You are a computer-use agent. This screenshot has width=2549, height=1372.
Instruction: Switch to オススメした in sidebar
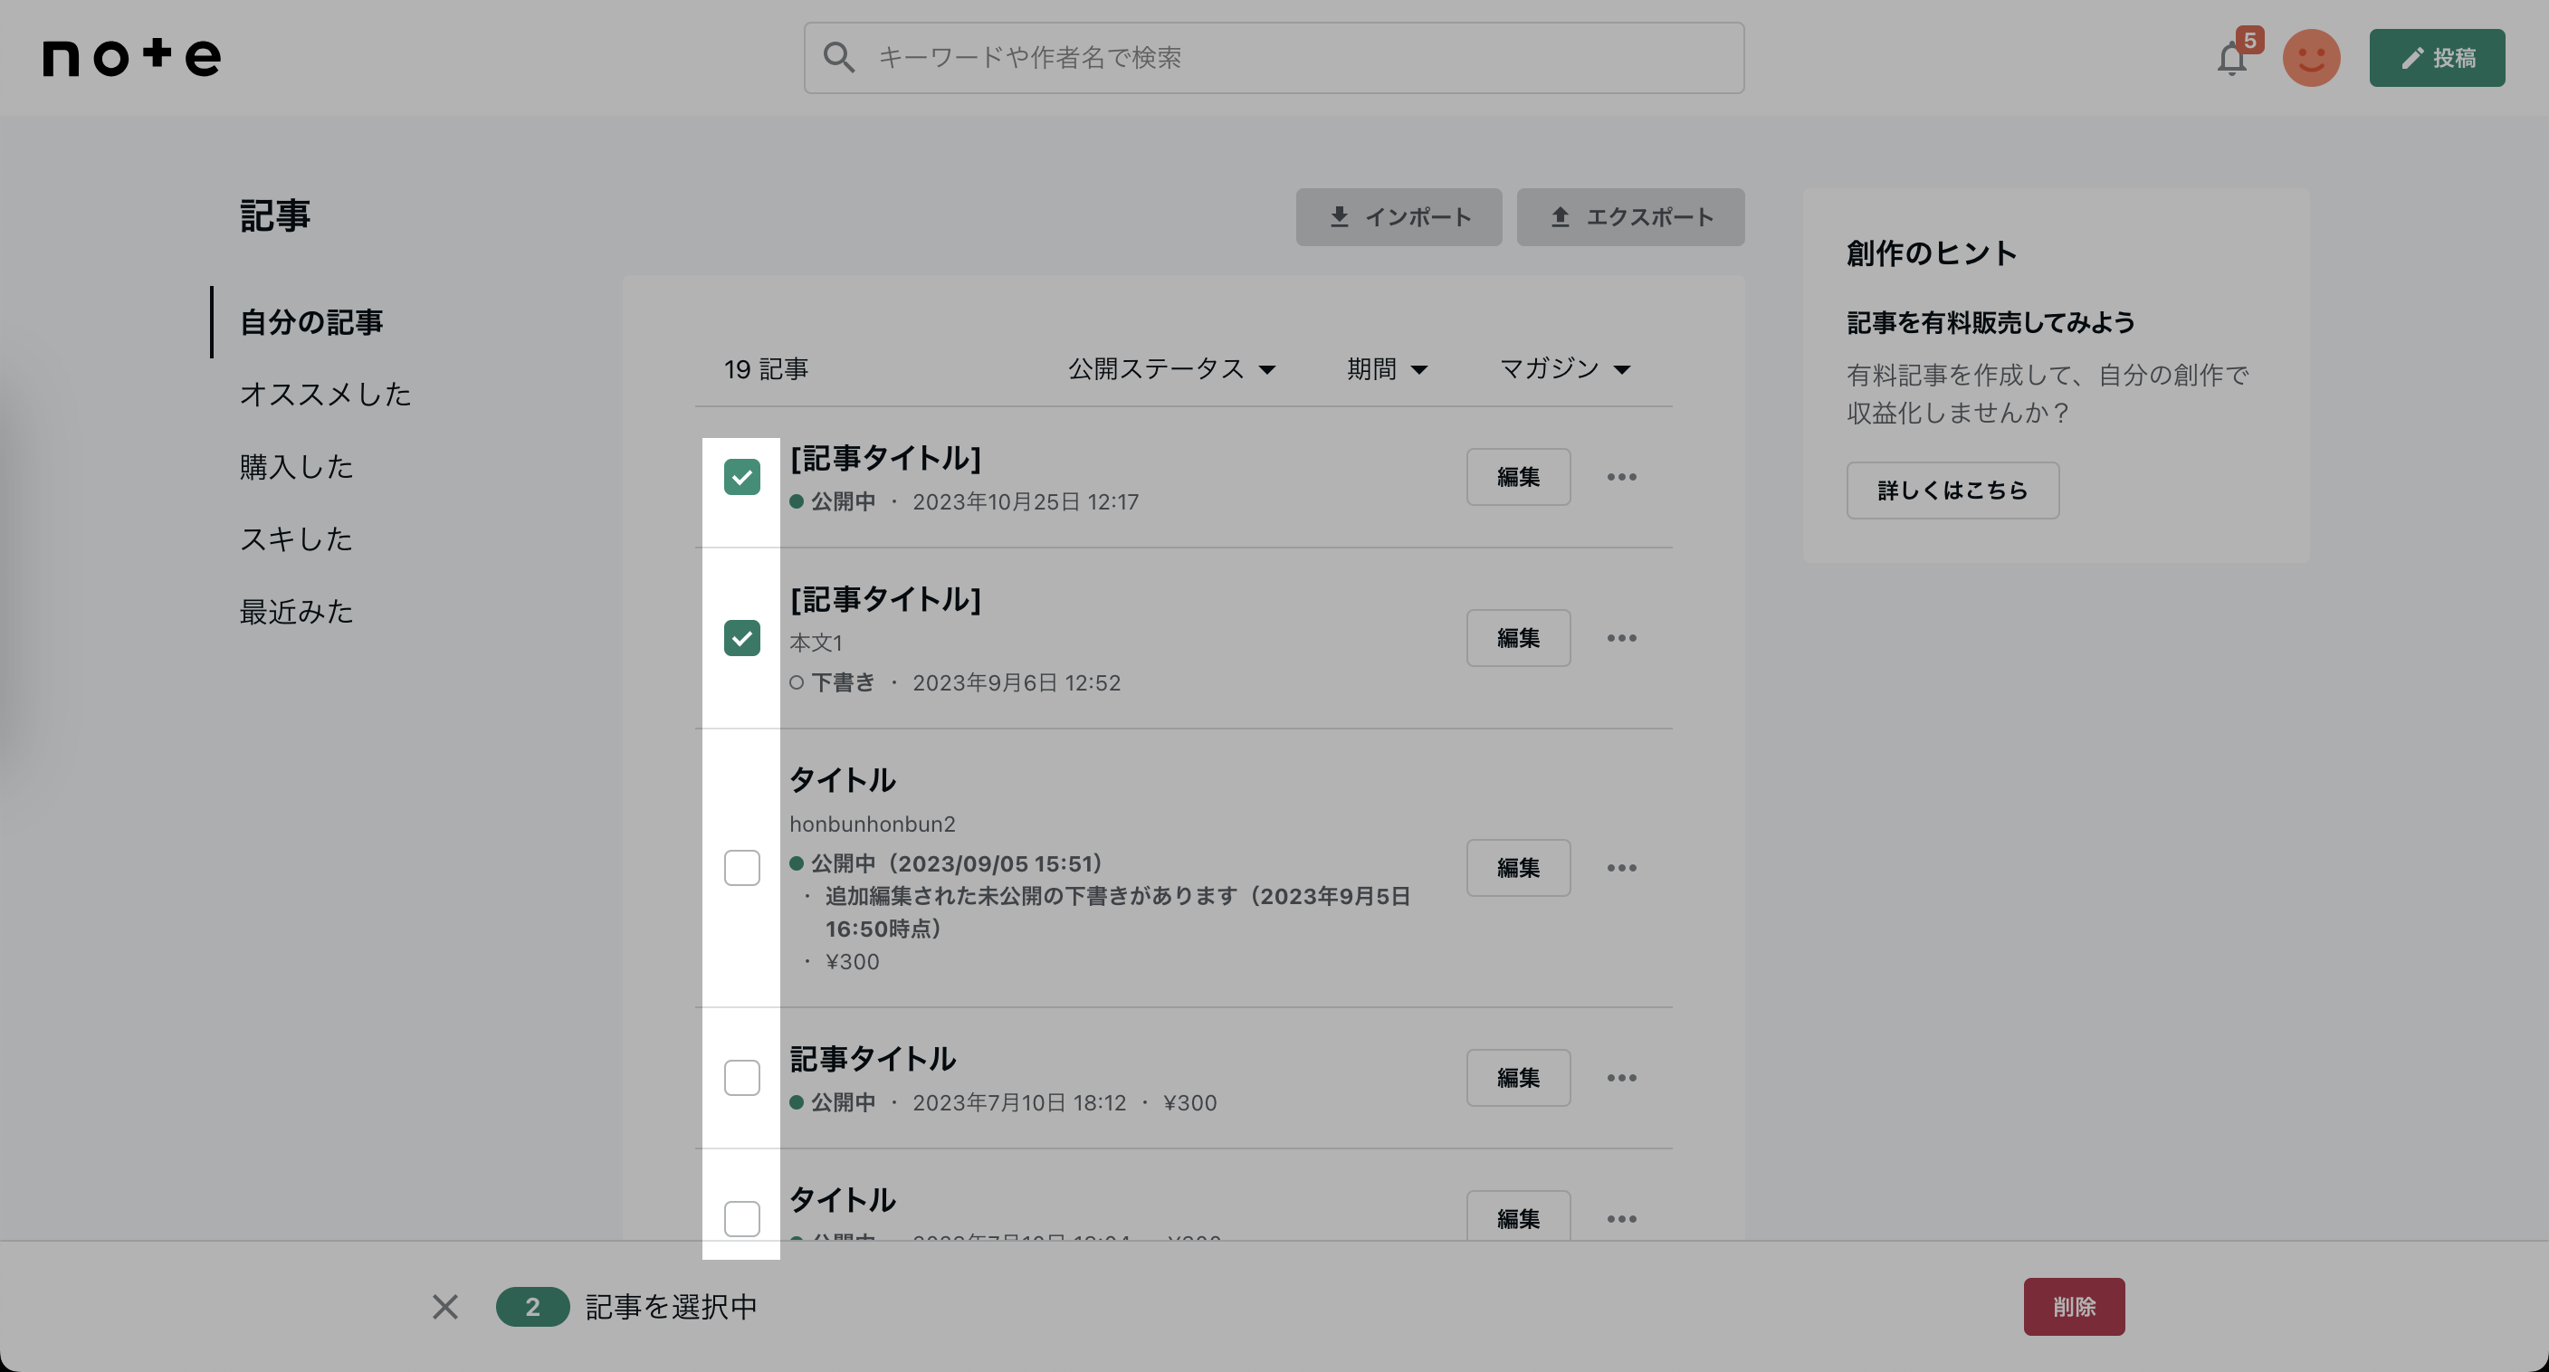[x=325, y=395]
